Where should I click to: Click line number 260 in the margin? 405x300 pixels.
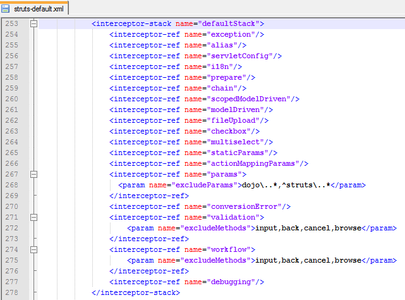click(12, 99)
